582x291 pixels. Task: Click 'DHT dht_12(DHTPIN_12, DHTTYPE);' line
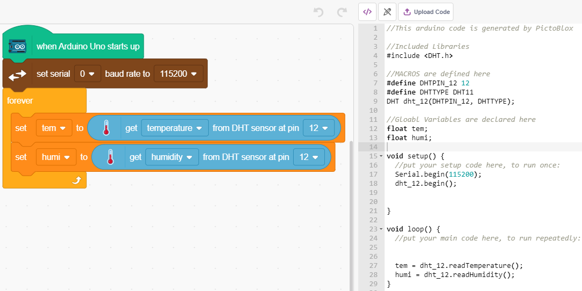tap(451, 101)
